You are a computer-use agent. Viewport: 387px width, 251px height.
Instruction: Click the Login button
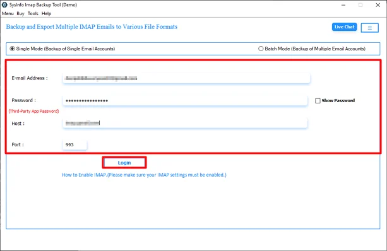124,163
